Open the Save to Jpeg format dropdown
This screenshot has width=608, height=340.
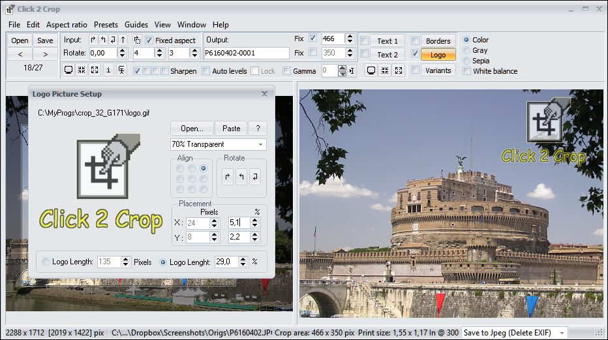coord(562,333)
